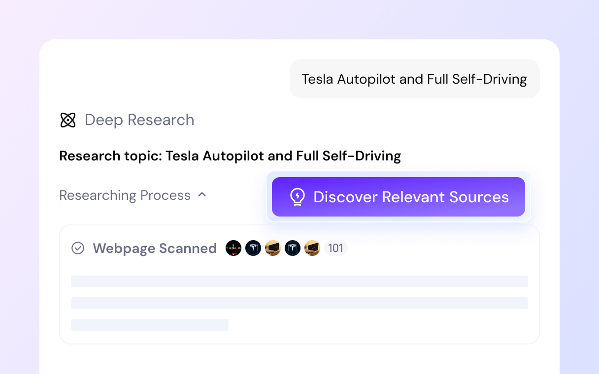Open the fourth source favicon, second Tesla T-logo
599x374 pixels.
[293, 248]
